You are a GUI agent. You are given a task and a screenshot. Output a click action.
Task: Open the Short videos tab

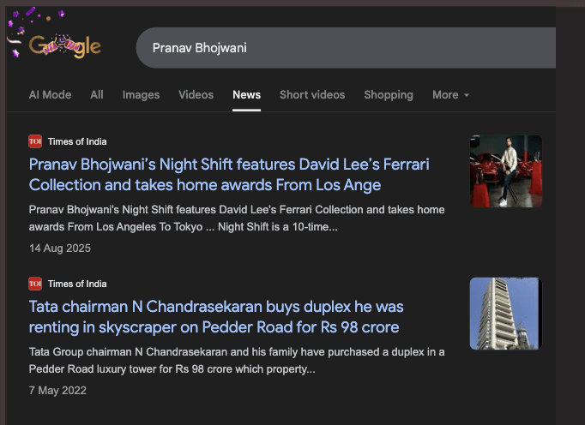(312, 95)
